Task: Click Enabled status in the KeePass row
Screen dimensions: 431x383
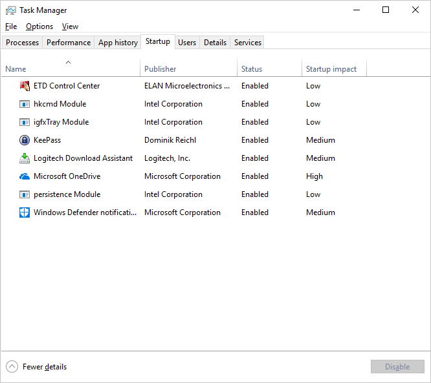Action: 255,140
